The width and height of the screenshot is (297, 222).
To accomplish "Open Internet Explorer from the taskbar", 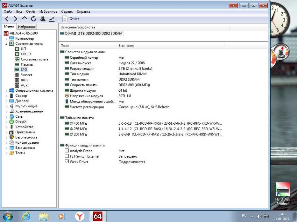I will (x=26, y=216).
